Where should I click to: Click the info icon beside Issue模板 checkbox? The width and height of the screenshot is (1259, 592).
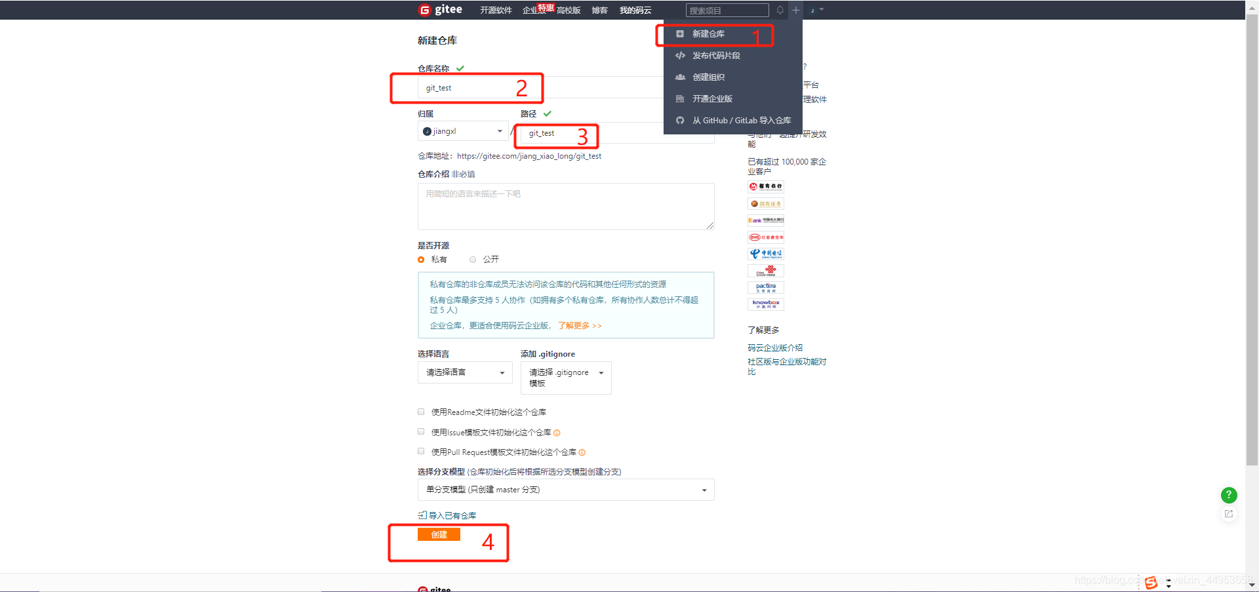557,433
